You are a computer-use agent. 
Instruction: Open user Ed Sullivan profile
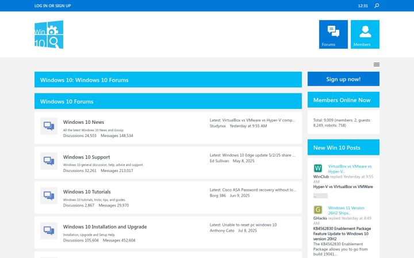[x=219, y=161]
